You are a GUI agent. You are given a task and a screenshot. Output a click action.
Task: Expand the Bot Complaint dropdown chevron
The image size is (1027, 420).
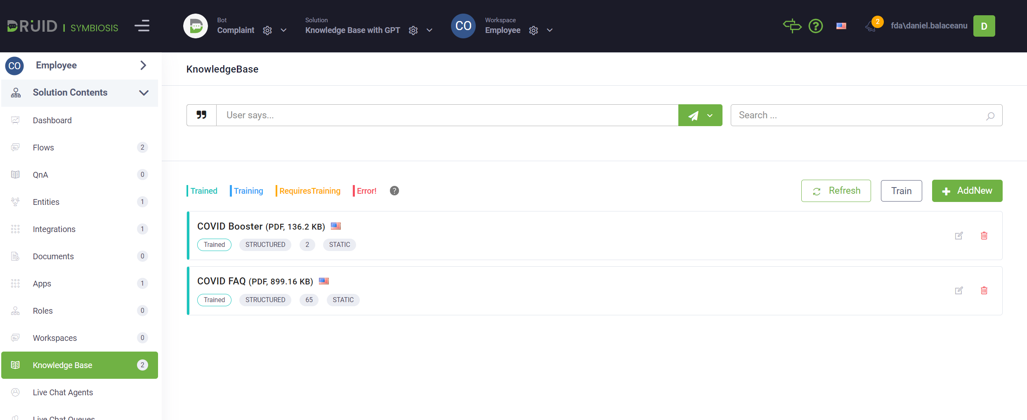click(x=283, y=31)
